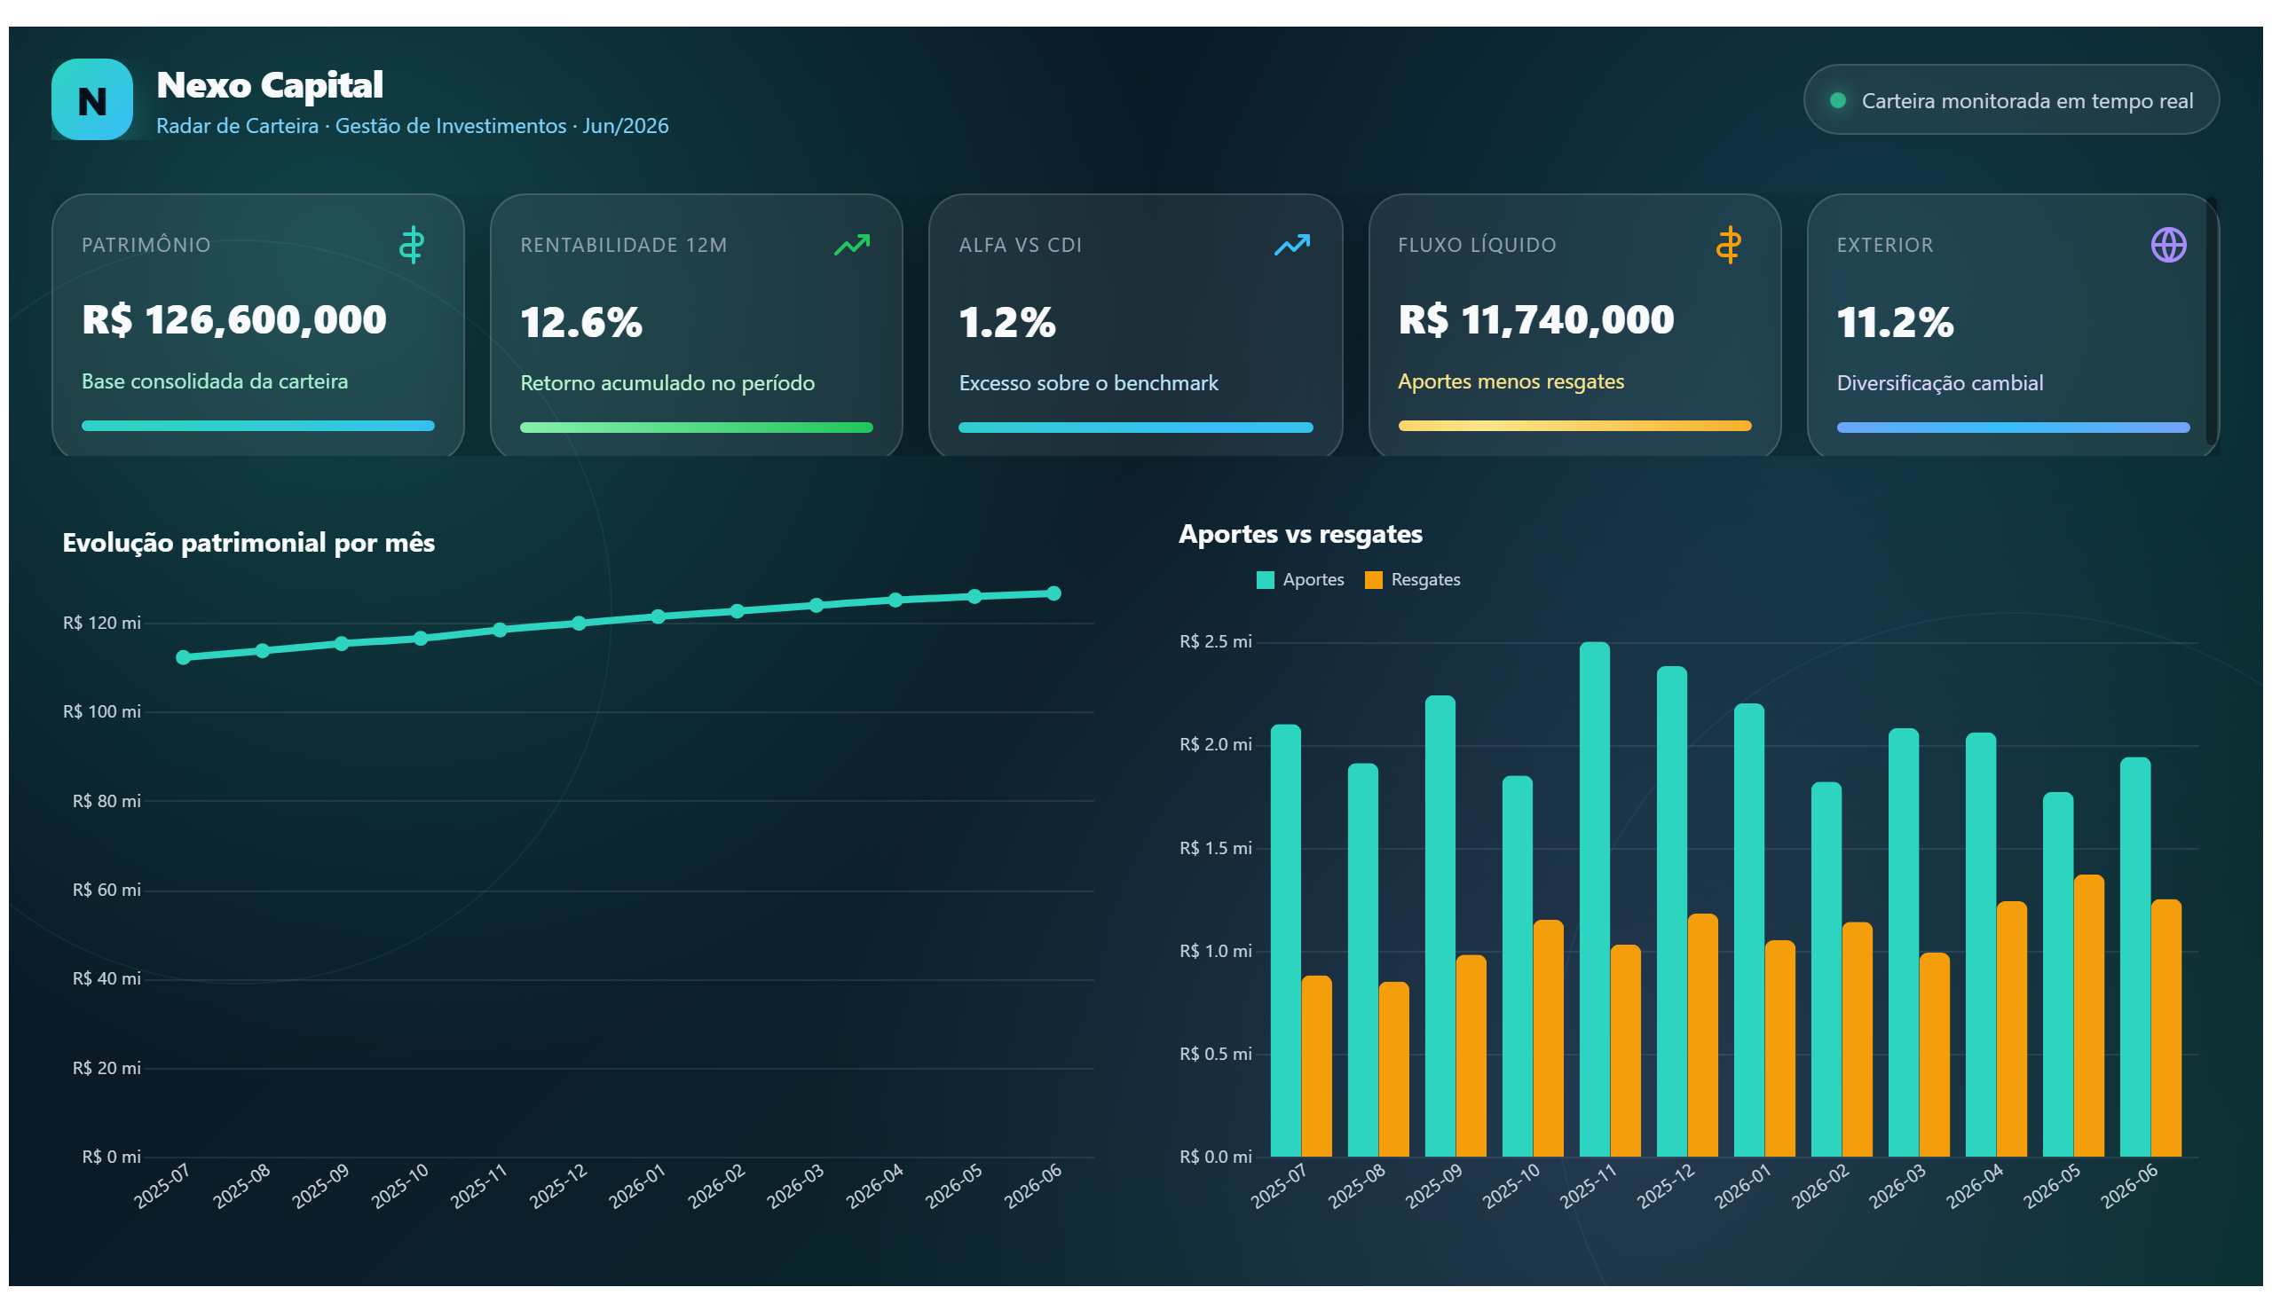This screenshot has height=1295, width=2272.
Task: Click the Aportes vs resgates heading
Action: tap(1300, 534)
